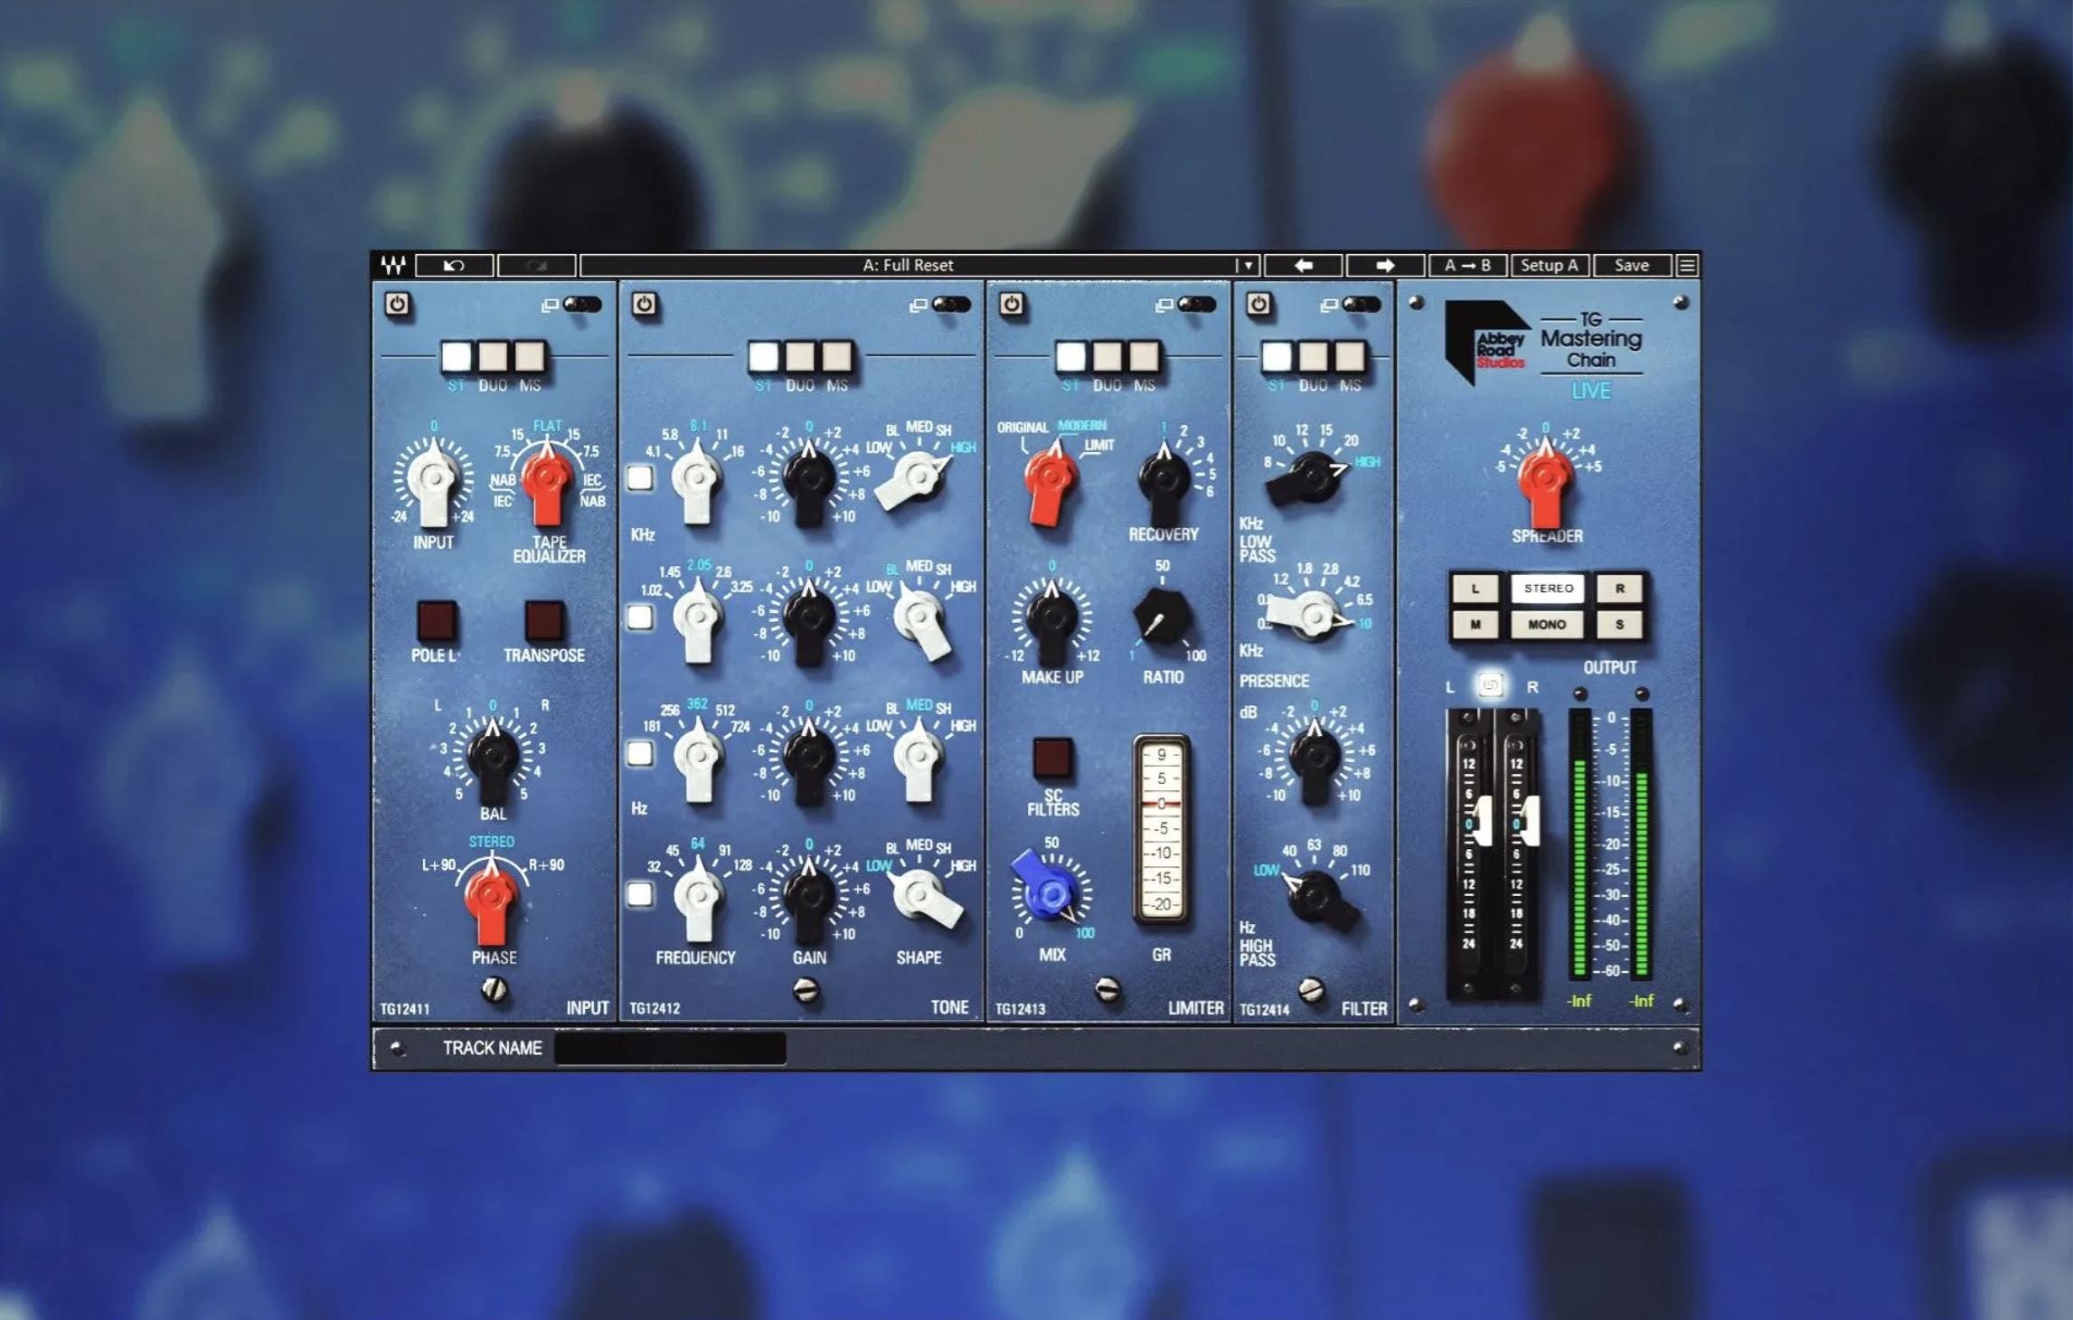Viewport: 2073px width, 1320px height.
Task: Click the TONE module expand window icon
Action: [918, 306]
